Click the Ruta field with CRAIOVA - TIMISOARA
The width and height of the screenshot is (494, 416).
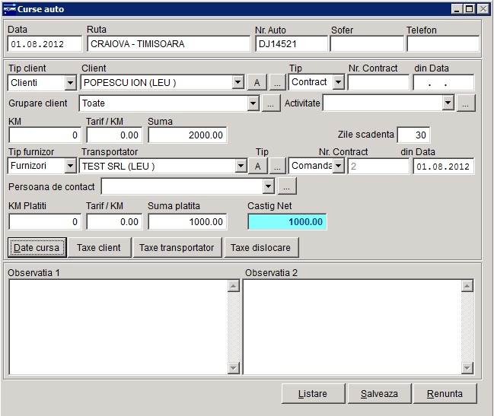point(168,44)
